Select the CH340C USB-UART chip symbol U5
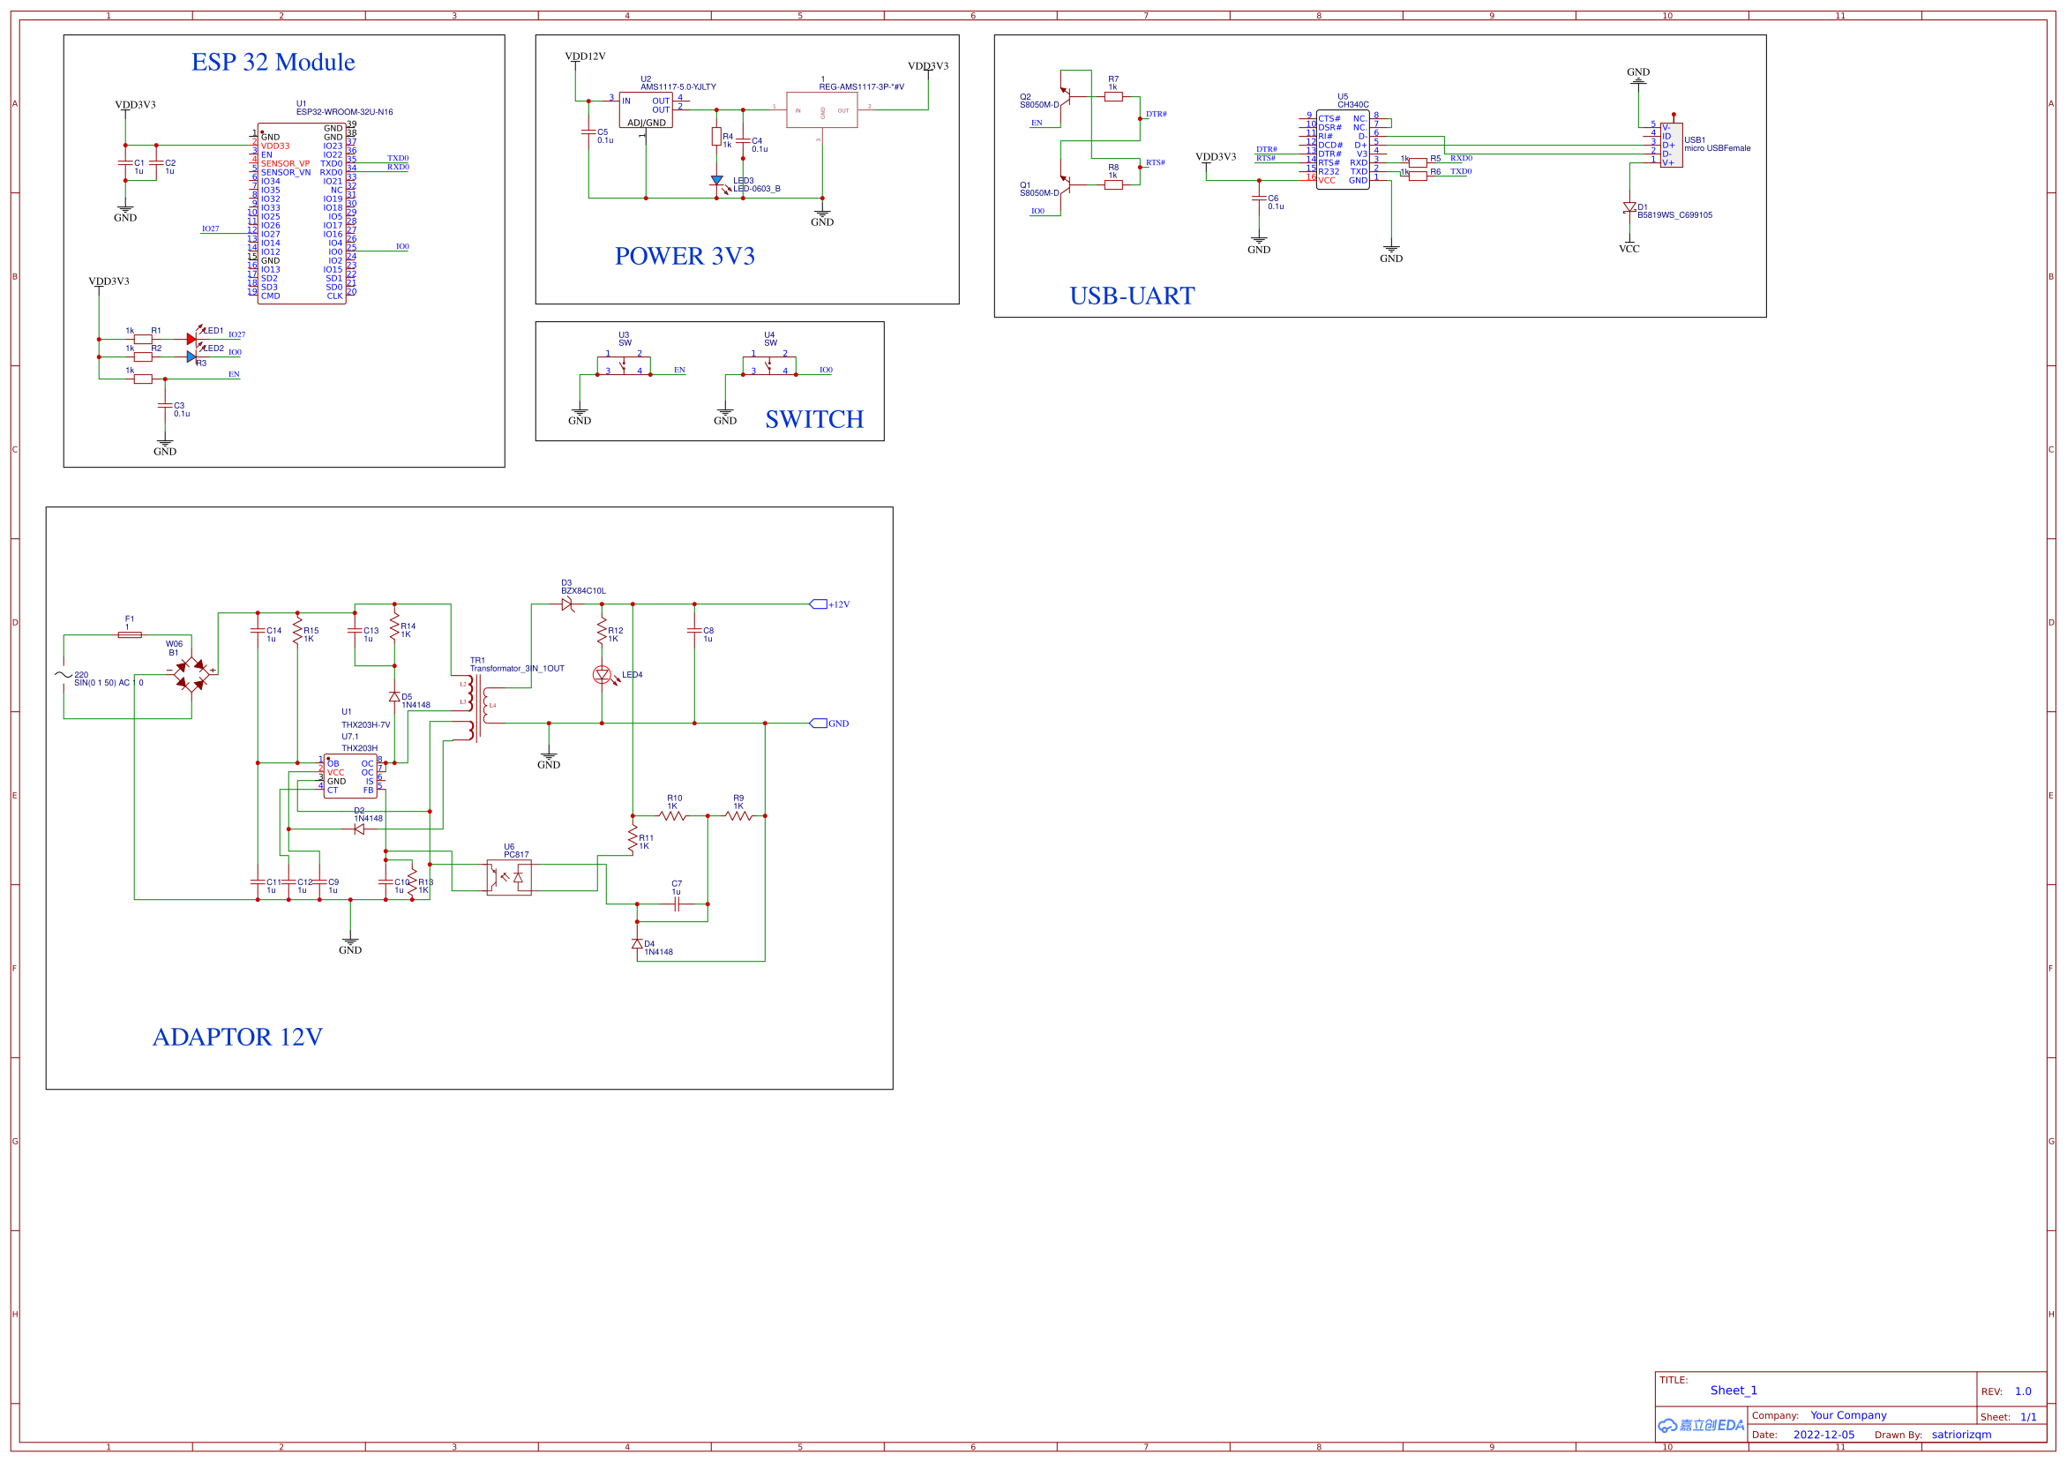The width and height of the screenshot is (2067, 1462). tap(1344, 148)
